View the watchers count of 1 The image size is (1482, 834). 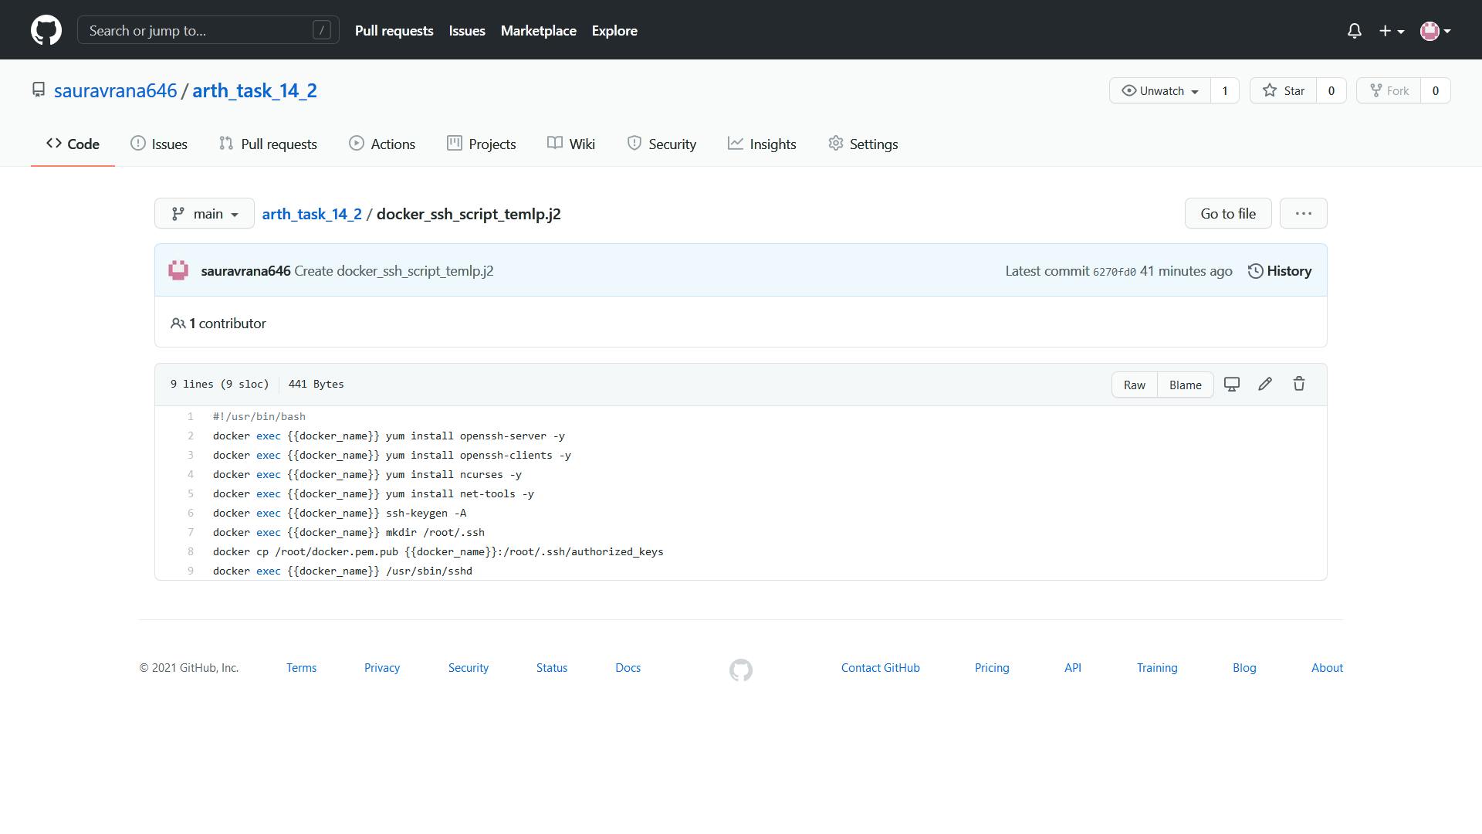click(1224, 90)
